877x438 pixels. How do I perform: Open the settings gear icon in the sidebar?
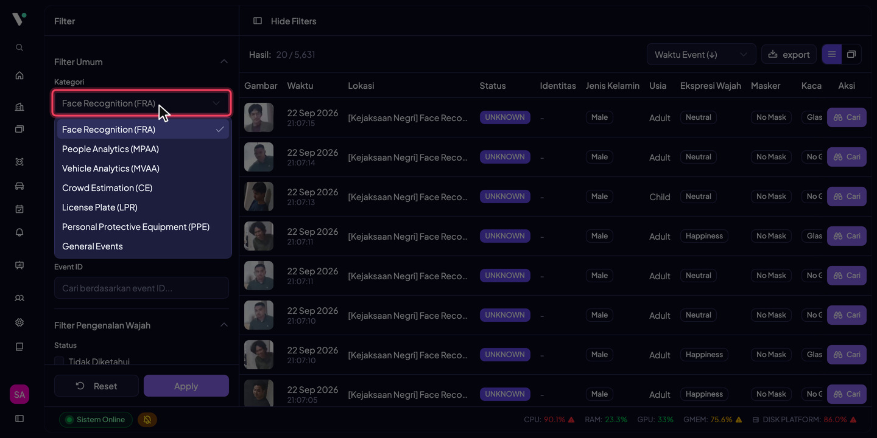pos(19,322)
